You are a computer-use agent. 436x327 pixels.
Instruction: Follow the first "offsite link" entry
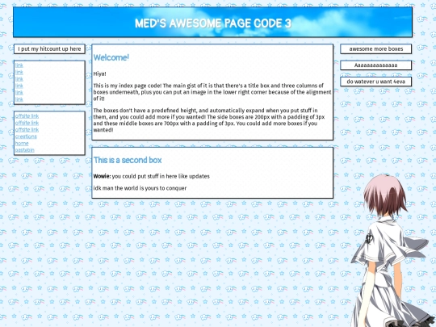27,116
